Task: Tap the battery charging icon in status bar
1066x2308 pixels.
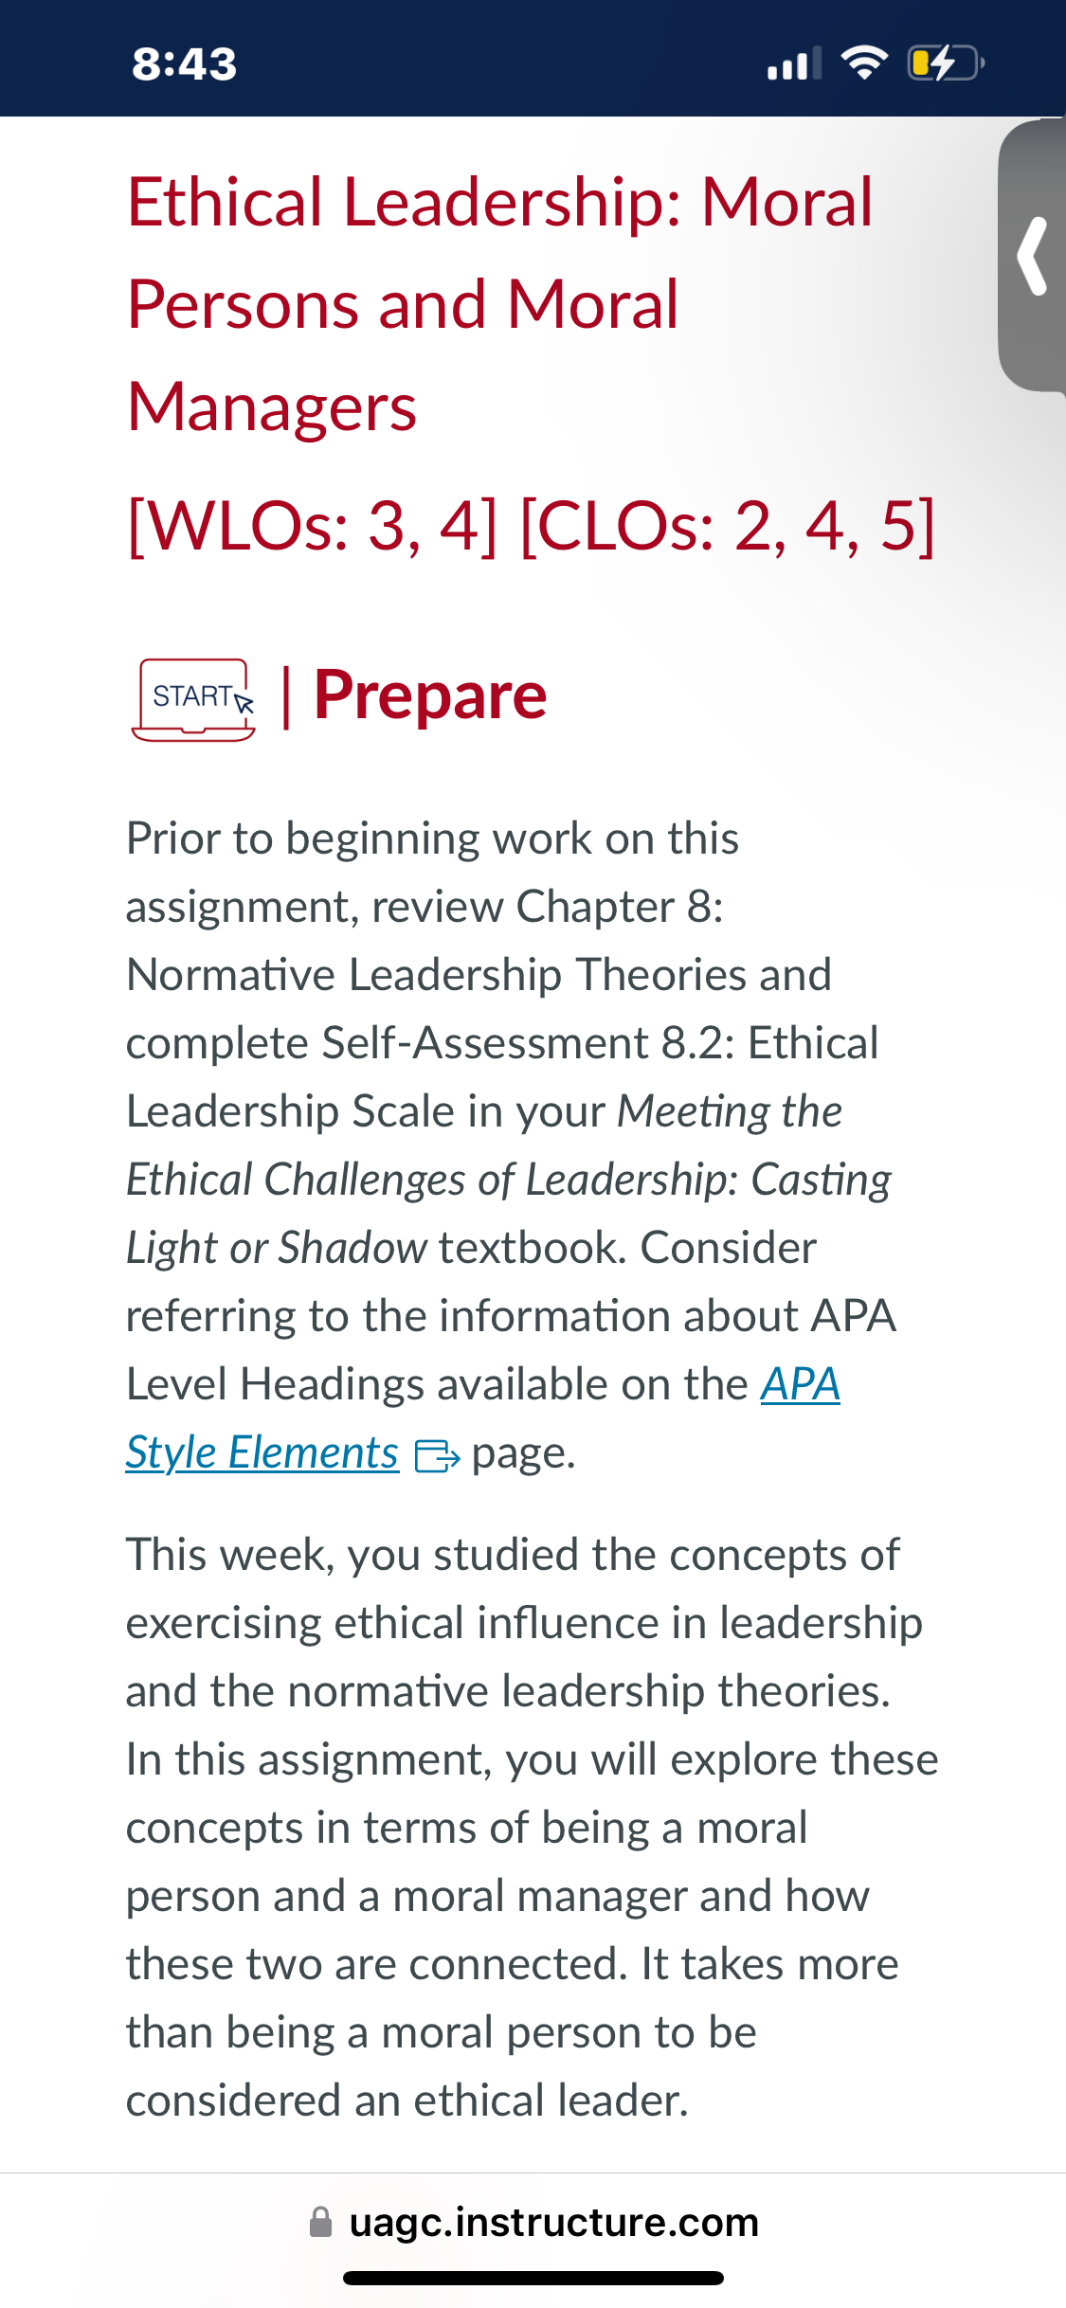Action: click(x=946, y=63)
